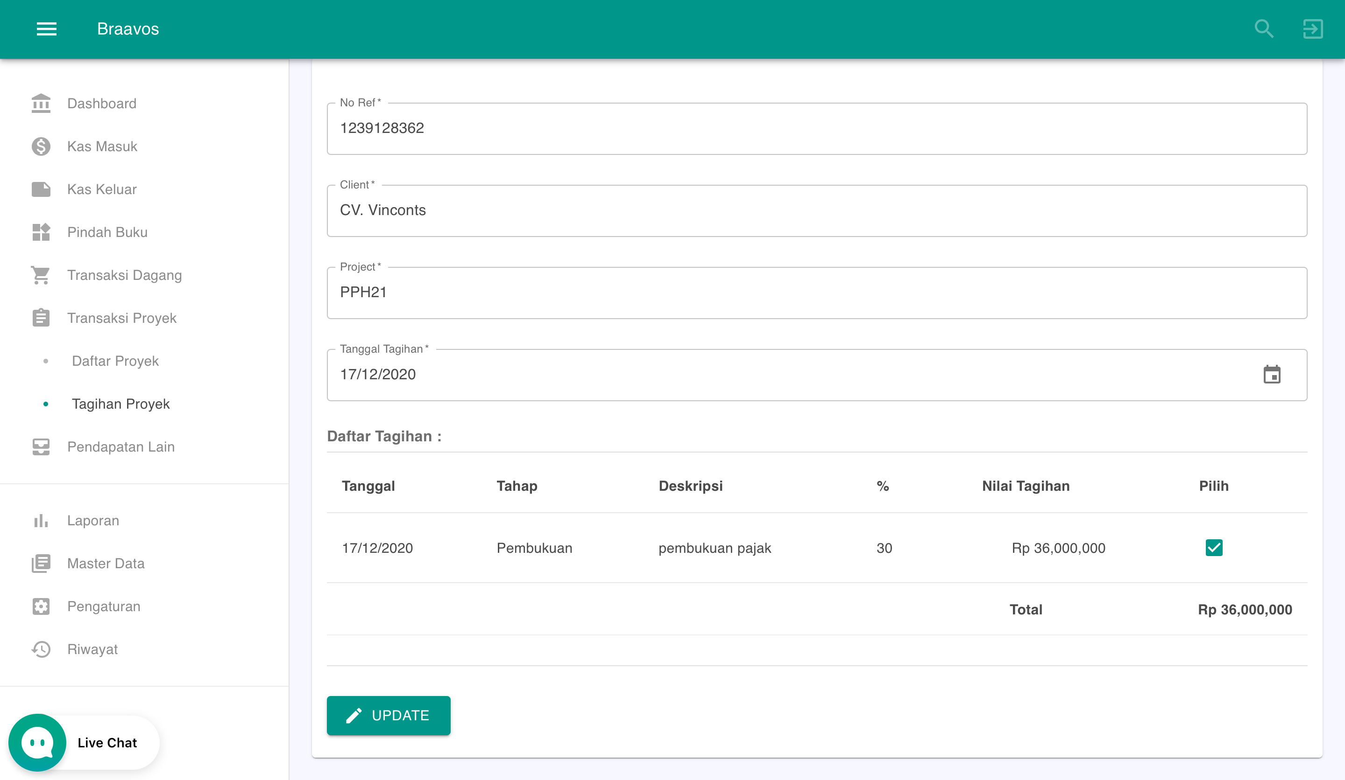
Task: Select Tagihan Proyek submenu item
Action: click(x=120, y=404)
